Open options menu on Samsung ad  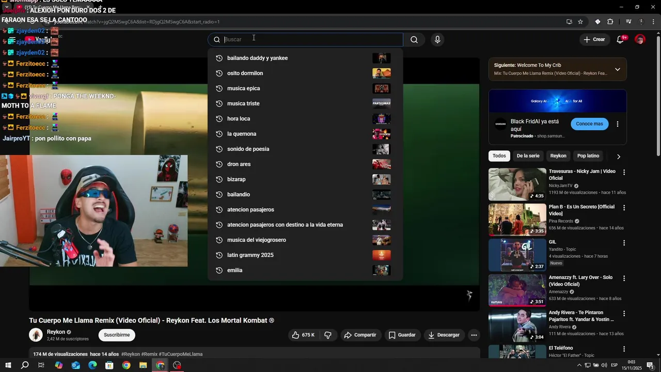[x=617, y=124]
